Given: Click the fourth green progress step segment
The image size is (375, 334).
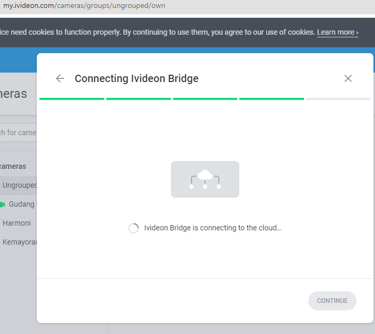Looking at the screenshot, I should (x=271, y=99).
